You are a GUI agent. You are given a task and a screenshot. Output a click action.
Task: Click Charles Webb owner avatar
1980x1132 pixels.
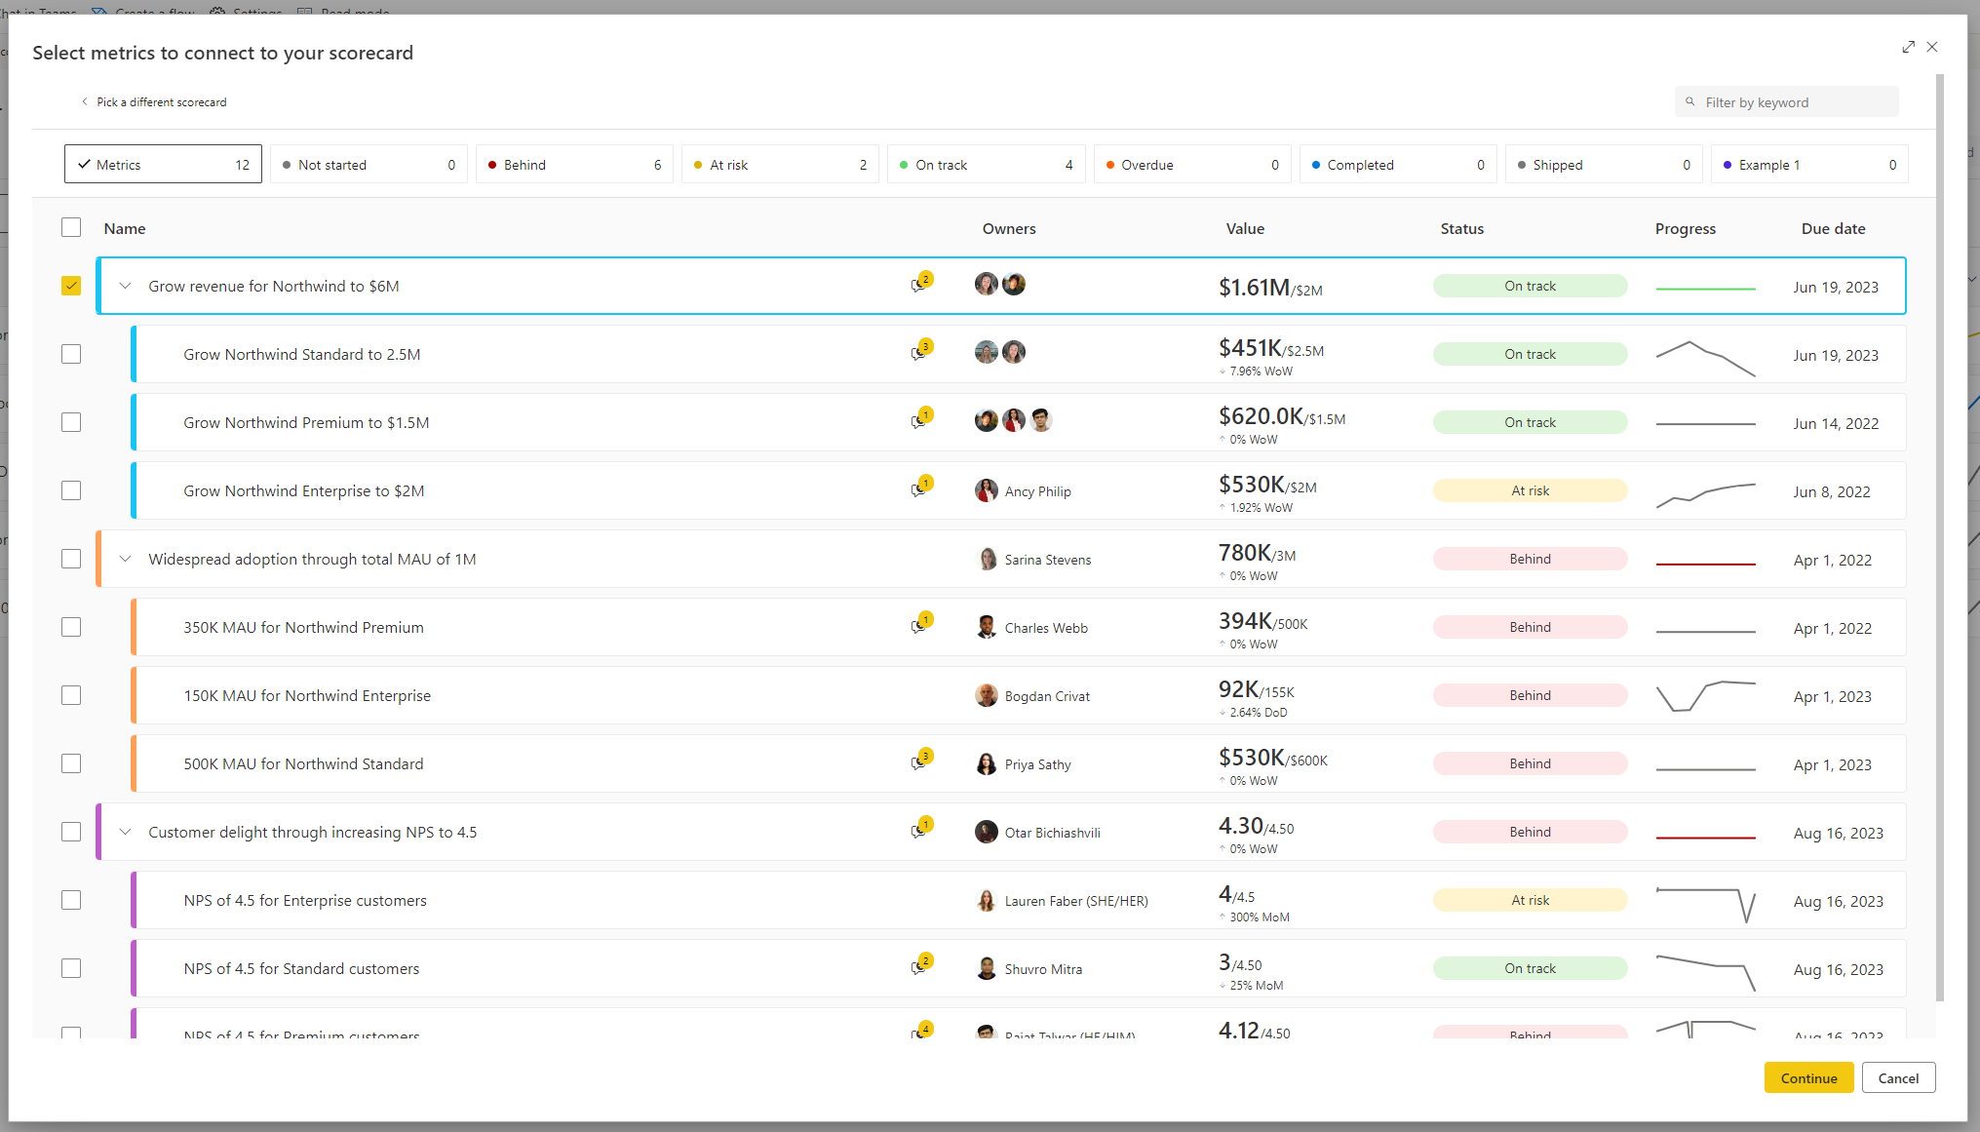987,627
